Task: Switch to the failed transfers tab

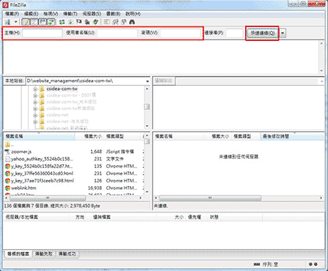Action: (44, 254)
